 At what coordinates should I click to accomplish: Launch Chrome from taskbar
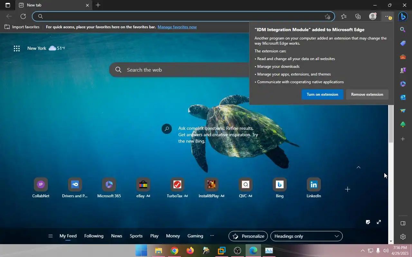[174, 251]
